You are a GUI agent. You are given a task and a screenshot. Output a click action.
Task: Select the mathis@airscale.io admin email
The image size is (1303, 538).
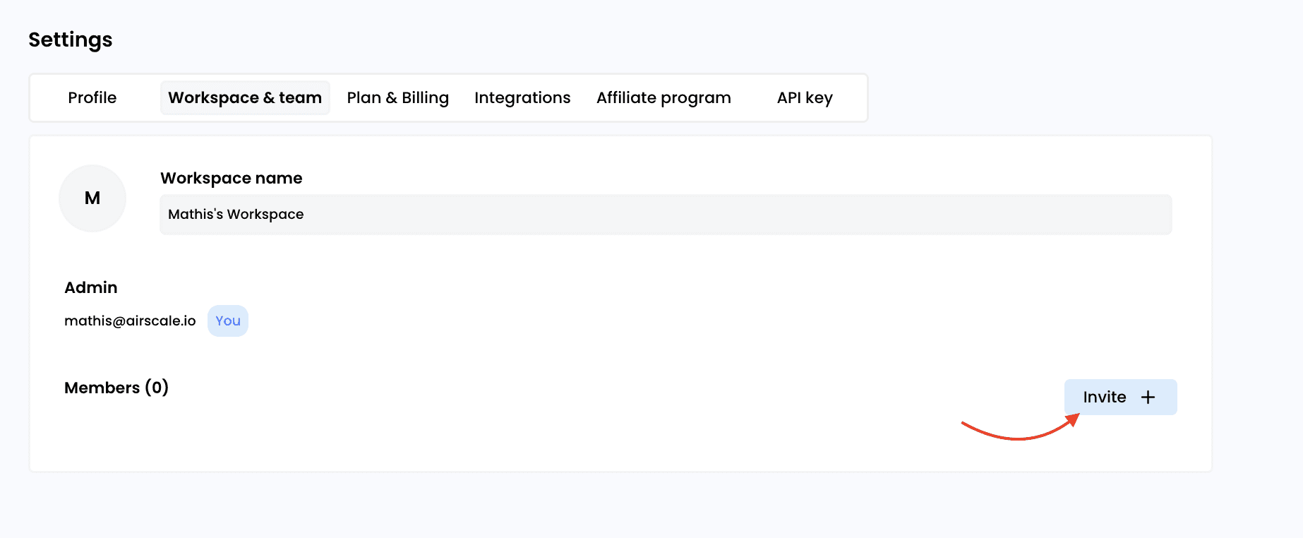130,321
